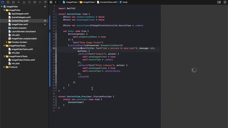Click the imagePicker folder breadcrumb
Image resolution: width=228 pixels, height=128 pixels.
coord(87,2)
